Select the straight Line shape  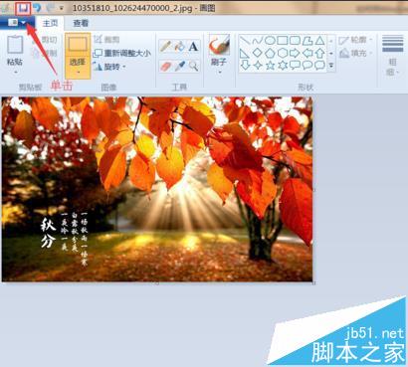pyautogui.click(x=245, y=41)
